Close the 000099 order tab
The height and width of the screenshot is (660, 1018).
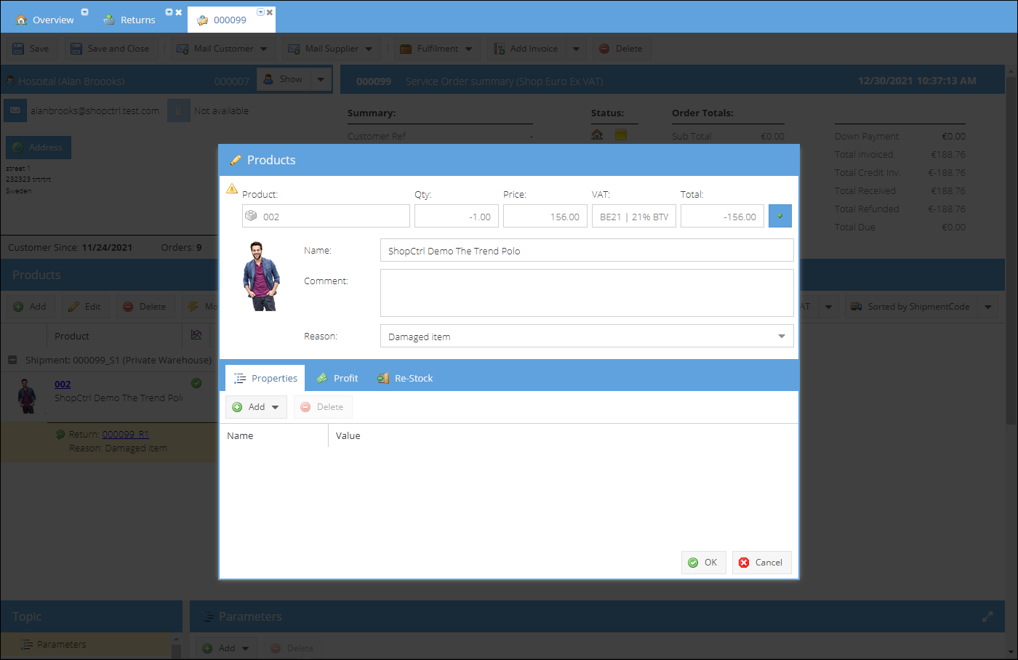[270, 12]
